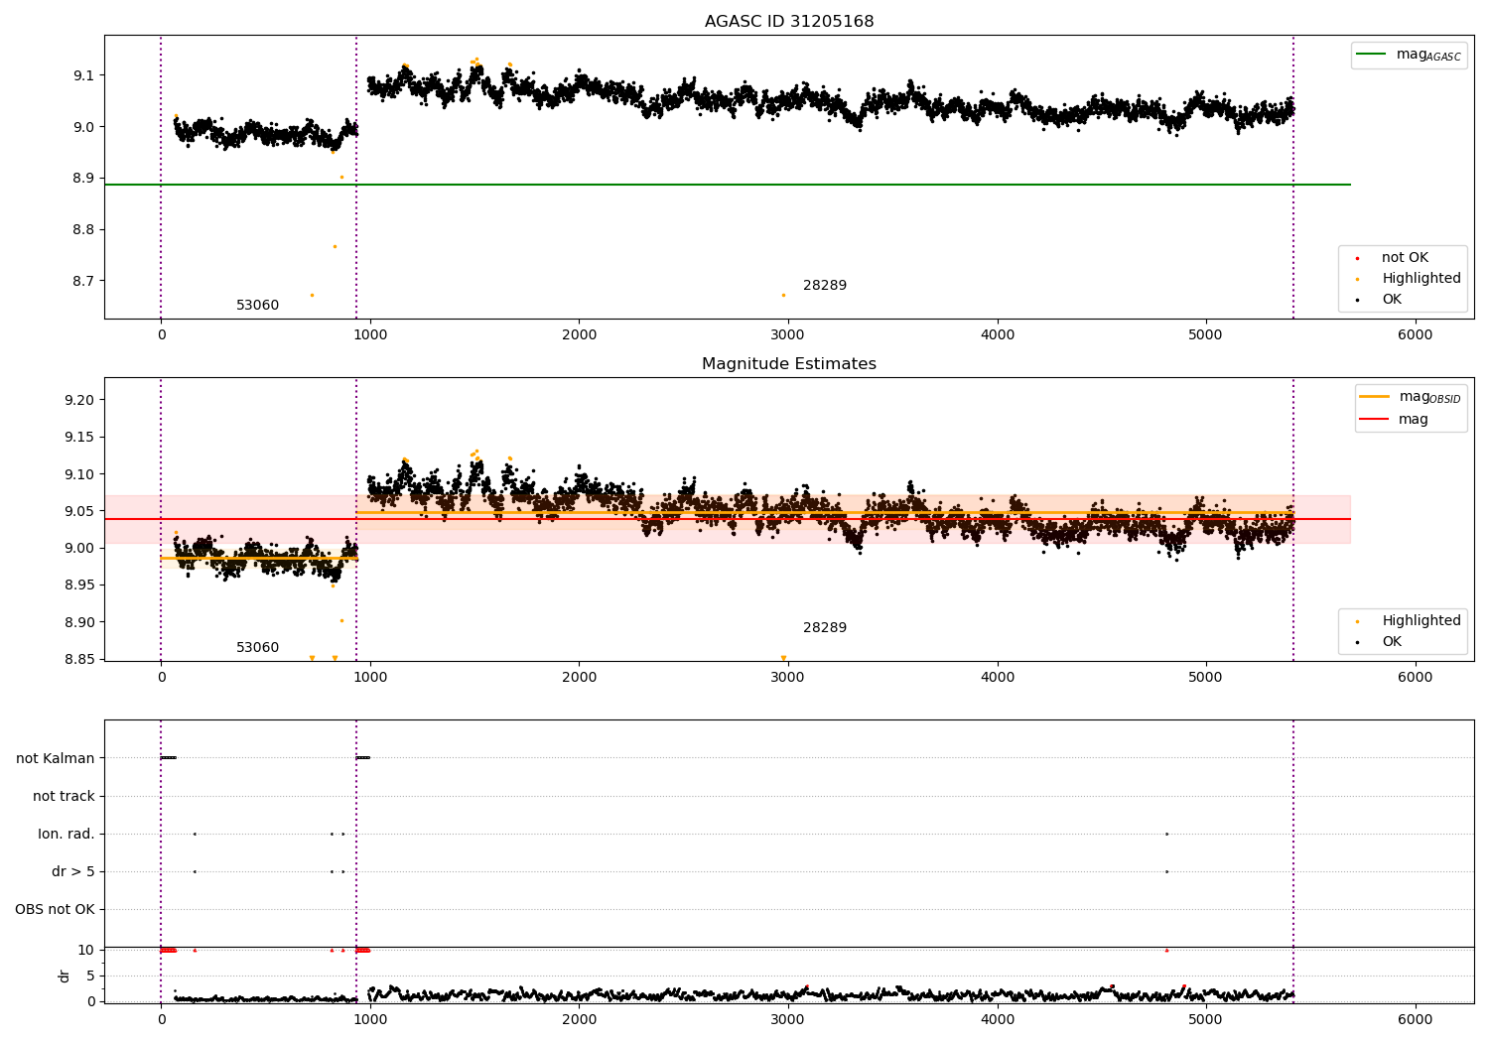Click x-axis tick 3000 under Magnitude Estimates plot
The height and width of the screenshot is (1042, 1489).
[788, 678]
